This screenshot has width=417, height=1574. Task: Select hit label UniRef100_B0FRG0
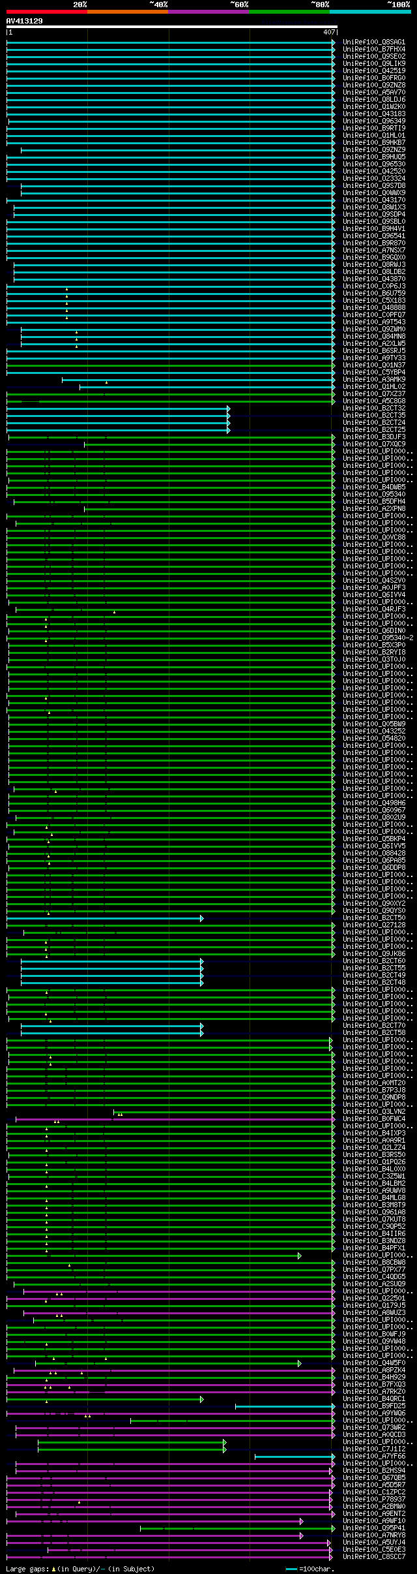click(374, 78)
